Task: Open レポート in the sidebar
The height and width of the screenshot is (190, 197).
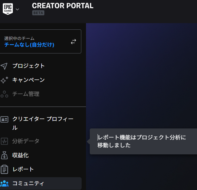Action: point(23,169)
